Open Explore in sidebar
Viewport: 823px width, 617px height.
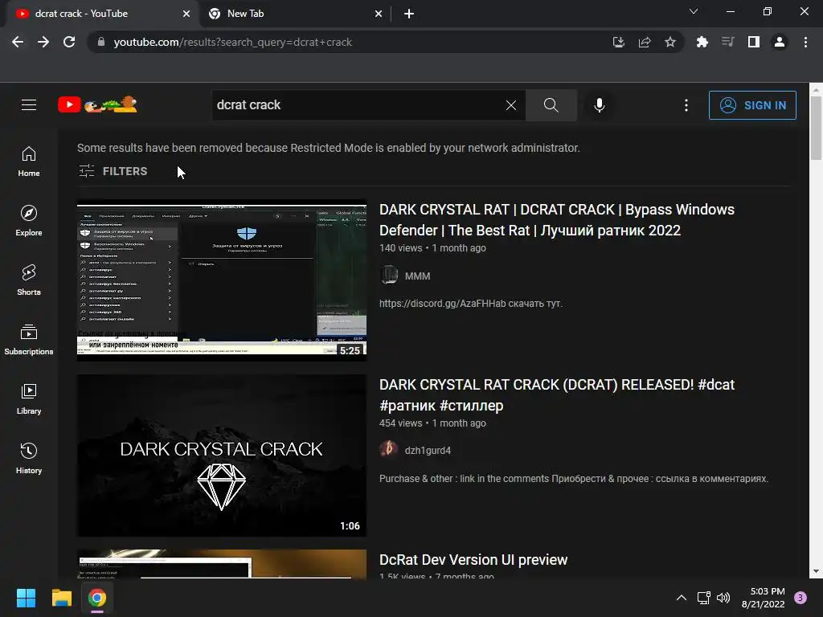tap(29, 221)
